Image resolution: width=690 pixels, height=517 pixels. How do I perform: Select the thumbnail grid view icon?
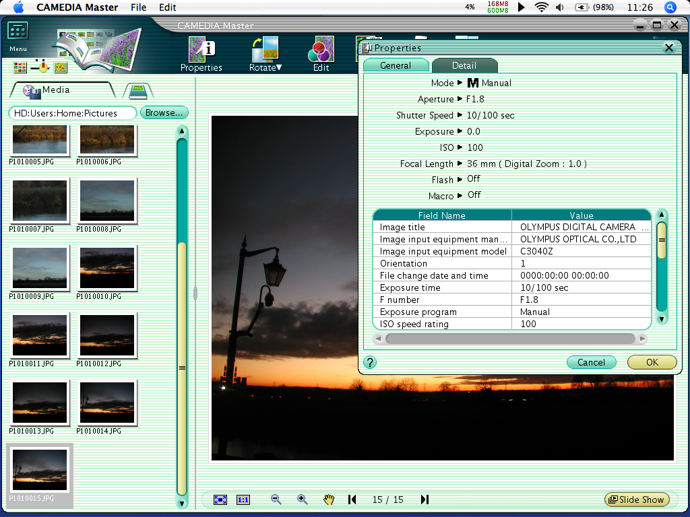[x=20, y=67]
